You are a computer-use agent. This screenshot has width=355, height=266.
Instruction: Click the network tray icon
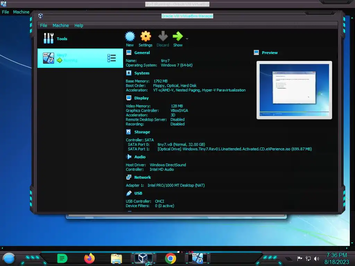pos(308,258)
